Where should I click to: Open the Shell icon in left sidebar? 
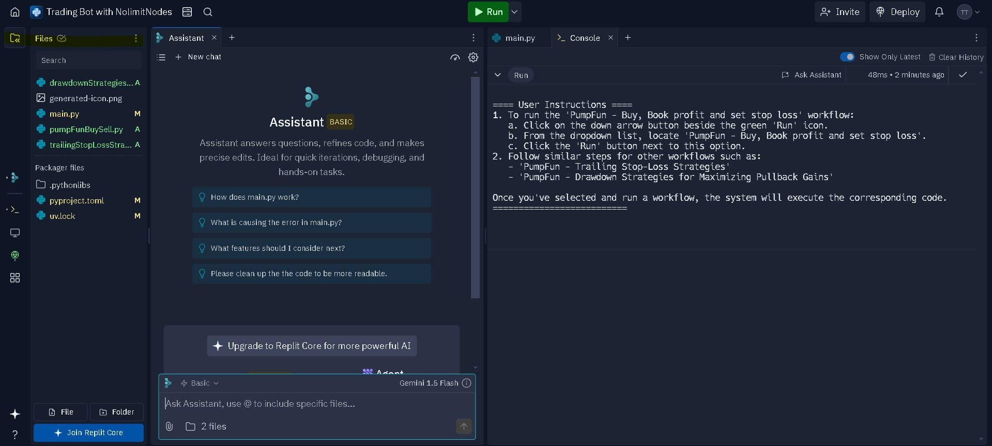click(15, 210)
